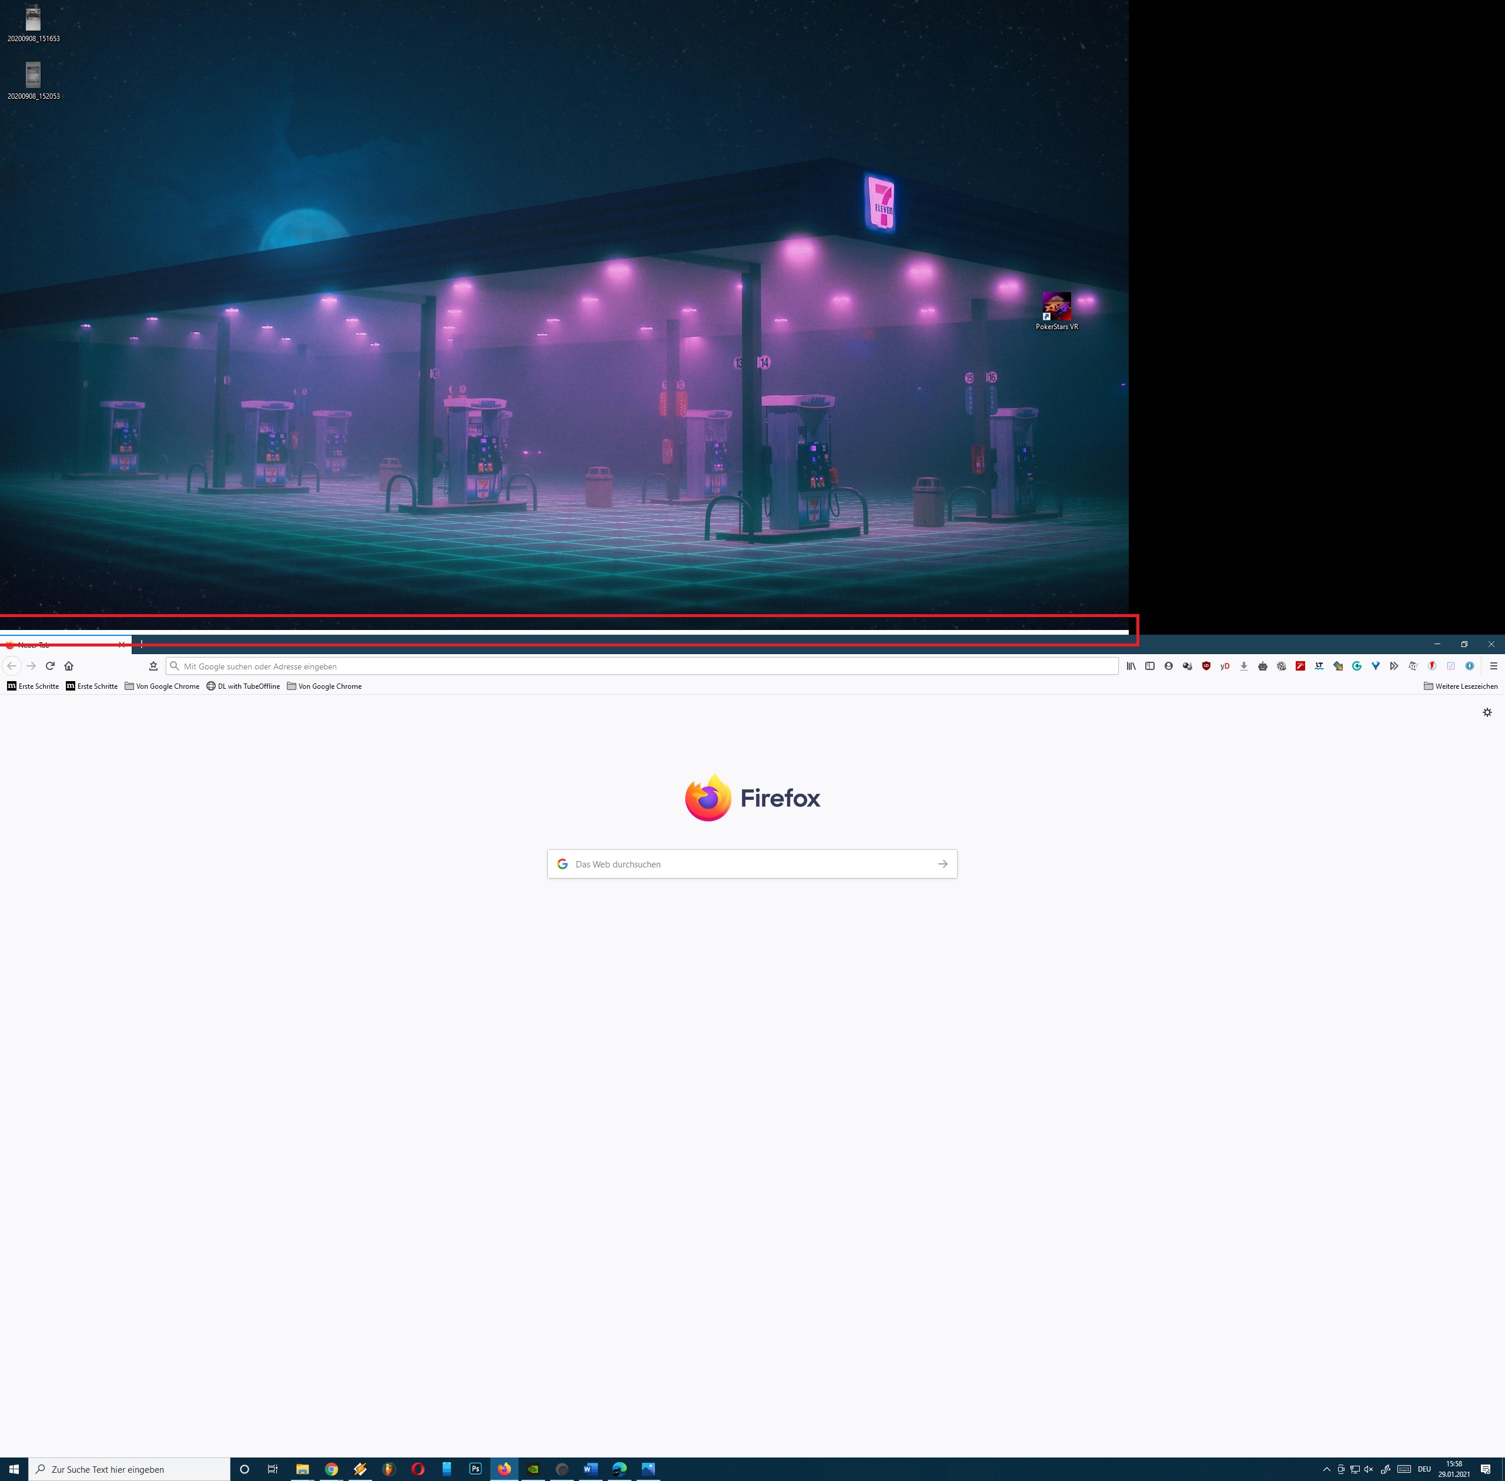Image resolution: width=1505 pixels, height=1481 pixels.
Task: Go to the Firefox home page
Action: click(x=68, y=666)
